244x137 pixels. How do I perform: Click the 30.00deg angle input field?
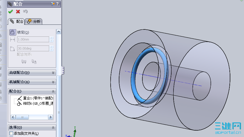(x=33, y=48)
